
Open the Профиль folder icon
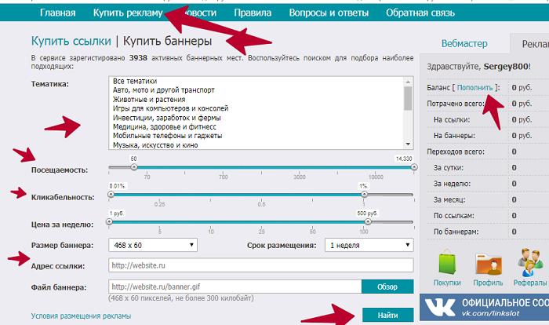click(x=489, y=264)
